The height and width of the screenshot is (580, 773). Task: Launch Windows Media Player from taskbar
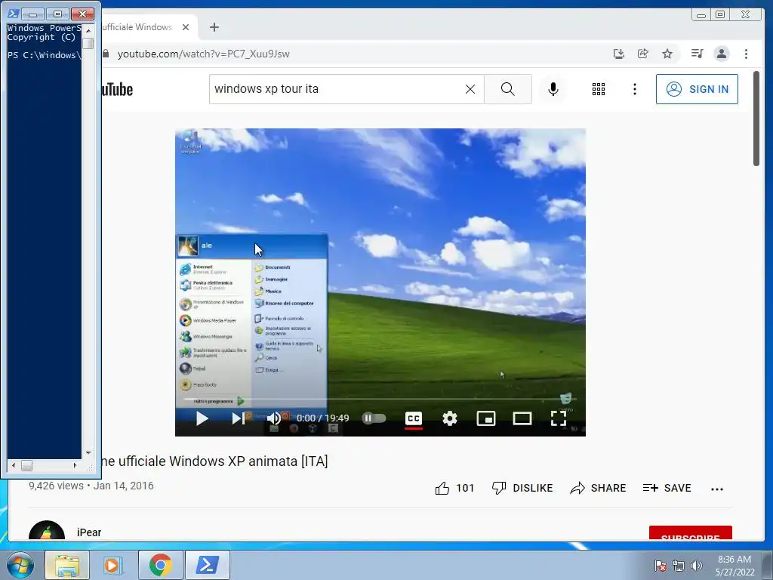click(113, 565)
